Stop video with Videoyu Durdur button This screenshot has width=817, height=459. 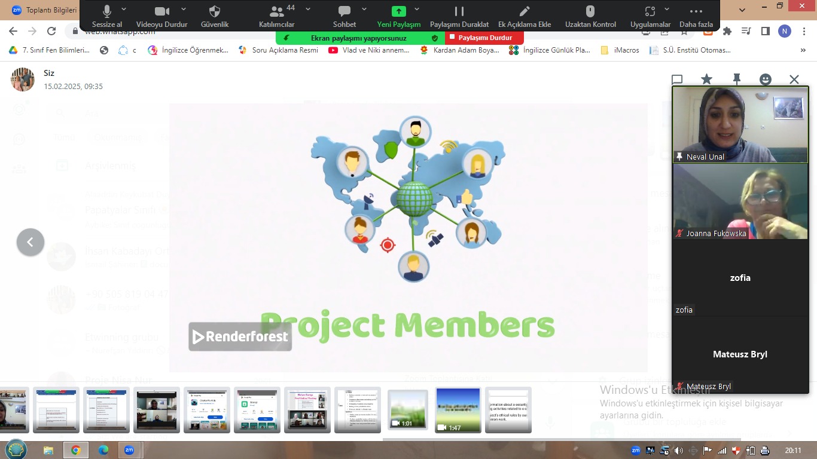click(x=161, y=16)
